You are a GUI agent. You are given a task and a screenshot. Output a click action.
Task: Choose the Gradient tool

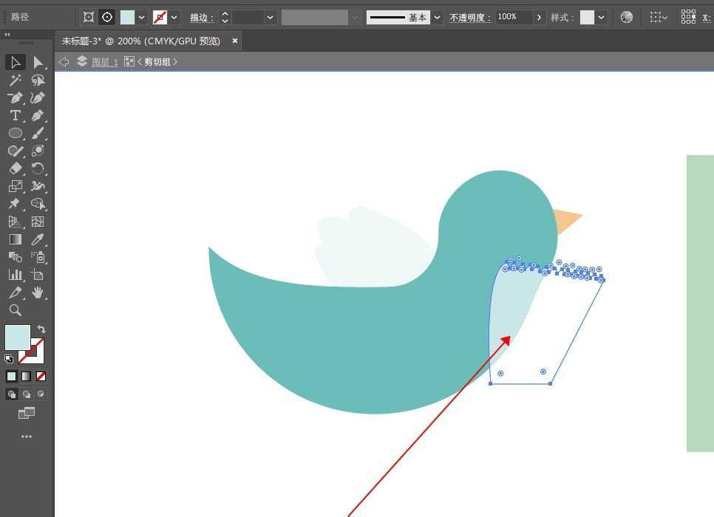(x=15, y=239)
